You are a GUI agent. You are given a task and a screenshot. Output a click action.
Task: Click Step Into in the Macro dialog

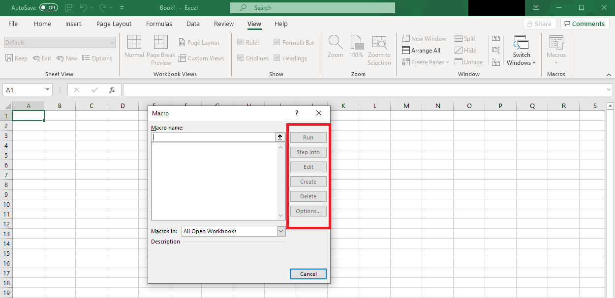(308, 152)
